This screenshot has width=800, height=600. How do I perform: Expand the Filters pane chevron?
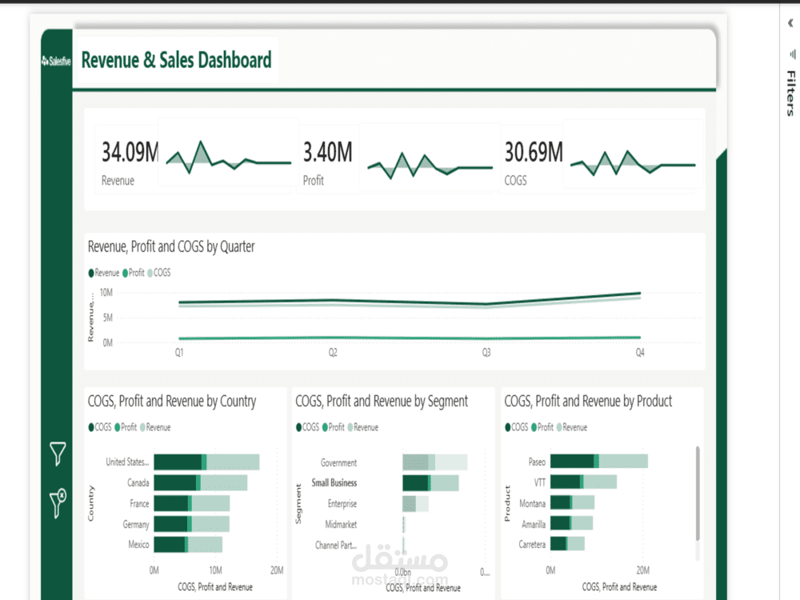click(790, 23)
